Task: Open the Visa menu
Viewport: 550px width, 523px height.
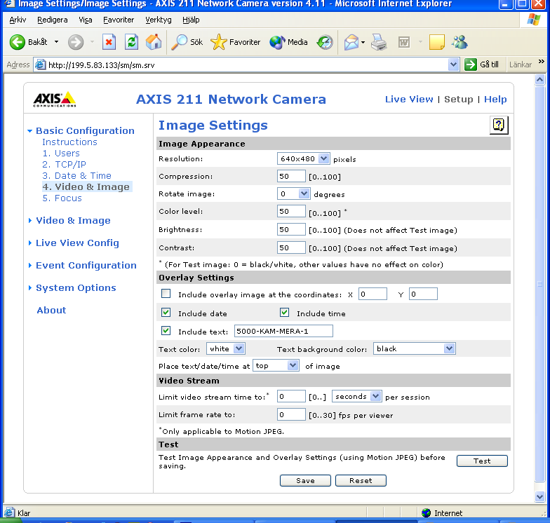Action: click(86, 20)
